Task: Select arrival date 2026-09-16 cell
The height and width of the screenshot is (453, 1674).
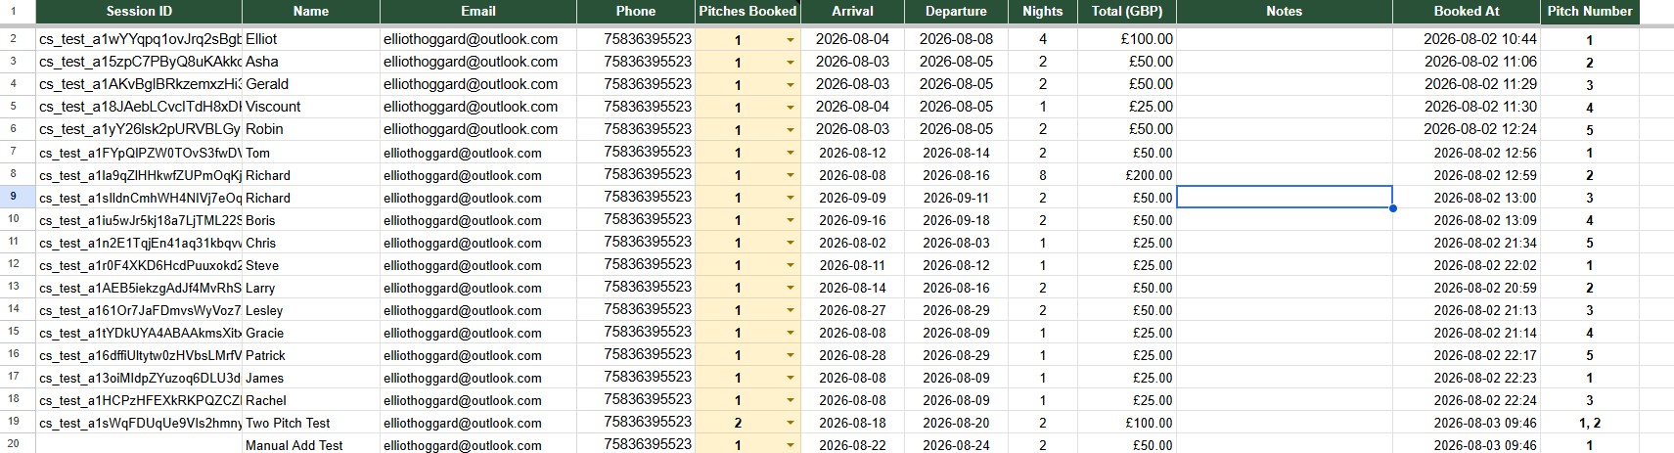Action: coord(852,220)
